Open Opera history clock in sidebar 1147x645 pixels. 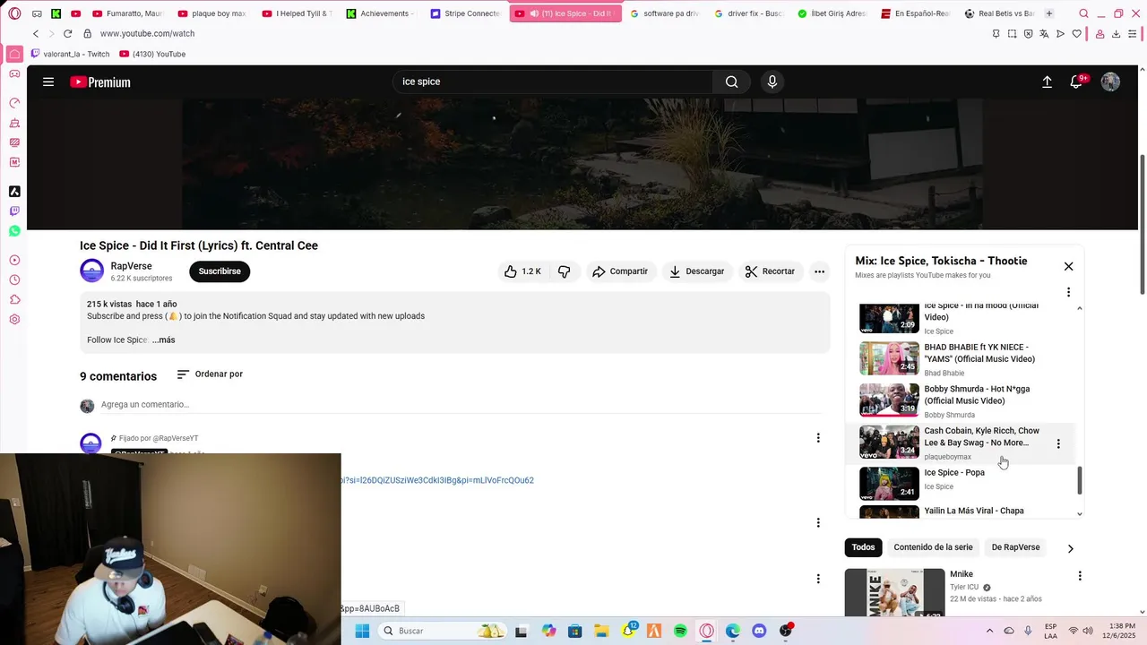14,279
